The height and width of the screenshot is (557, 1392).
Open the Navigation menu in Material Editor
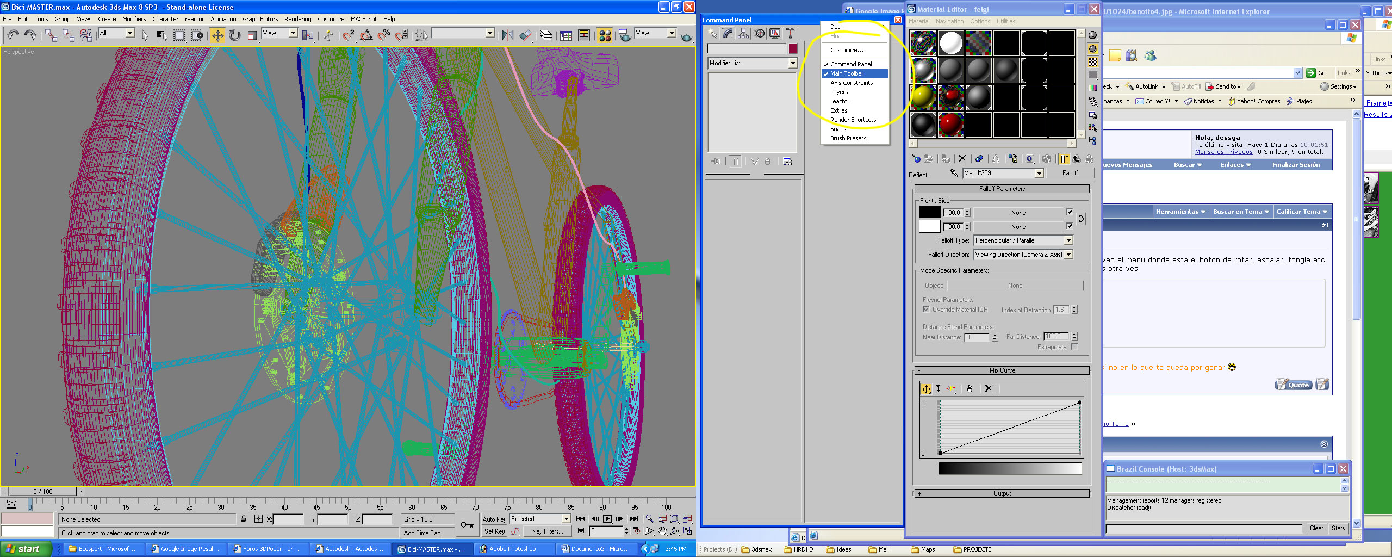pyautogui.click(x=949, y=21)
